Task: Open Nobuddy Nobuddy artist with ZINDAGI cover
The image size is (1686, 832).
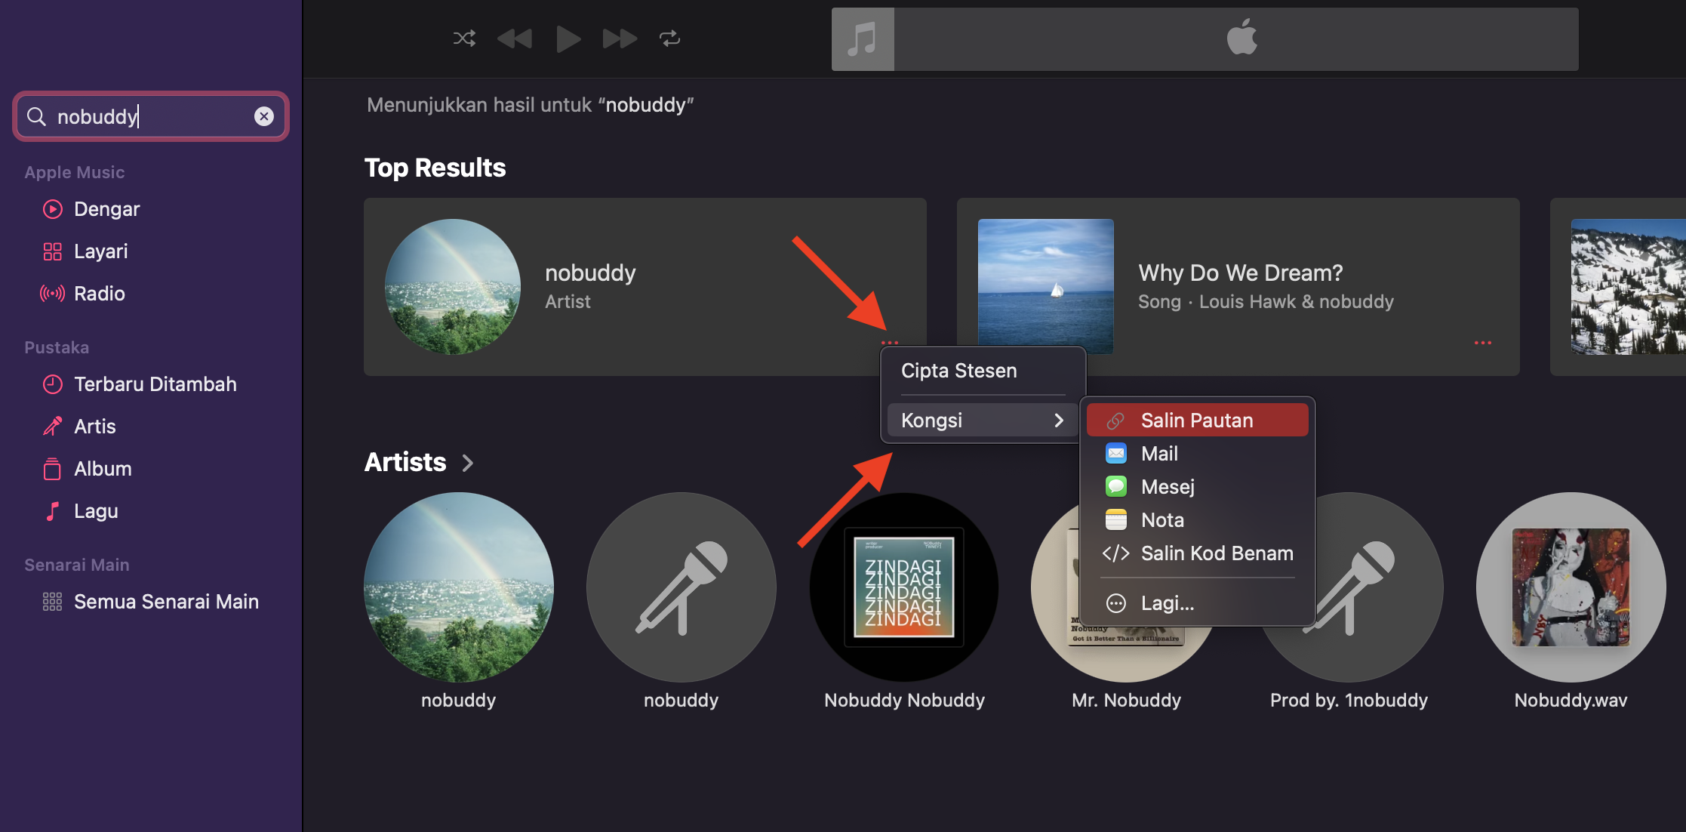Action: [904, 587]
